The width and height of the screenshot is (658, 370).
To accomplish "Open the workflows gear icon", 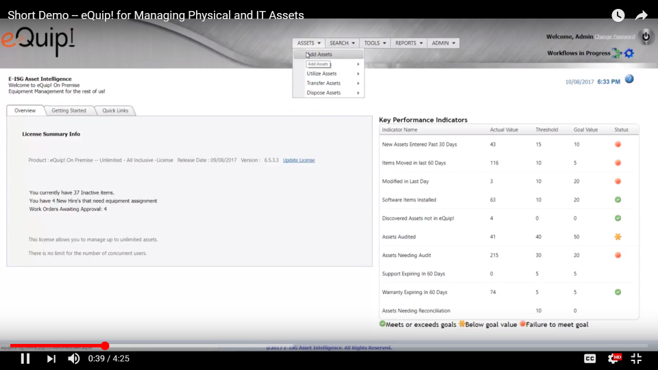I will coord(629,53).
